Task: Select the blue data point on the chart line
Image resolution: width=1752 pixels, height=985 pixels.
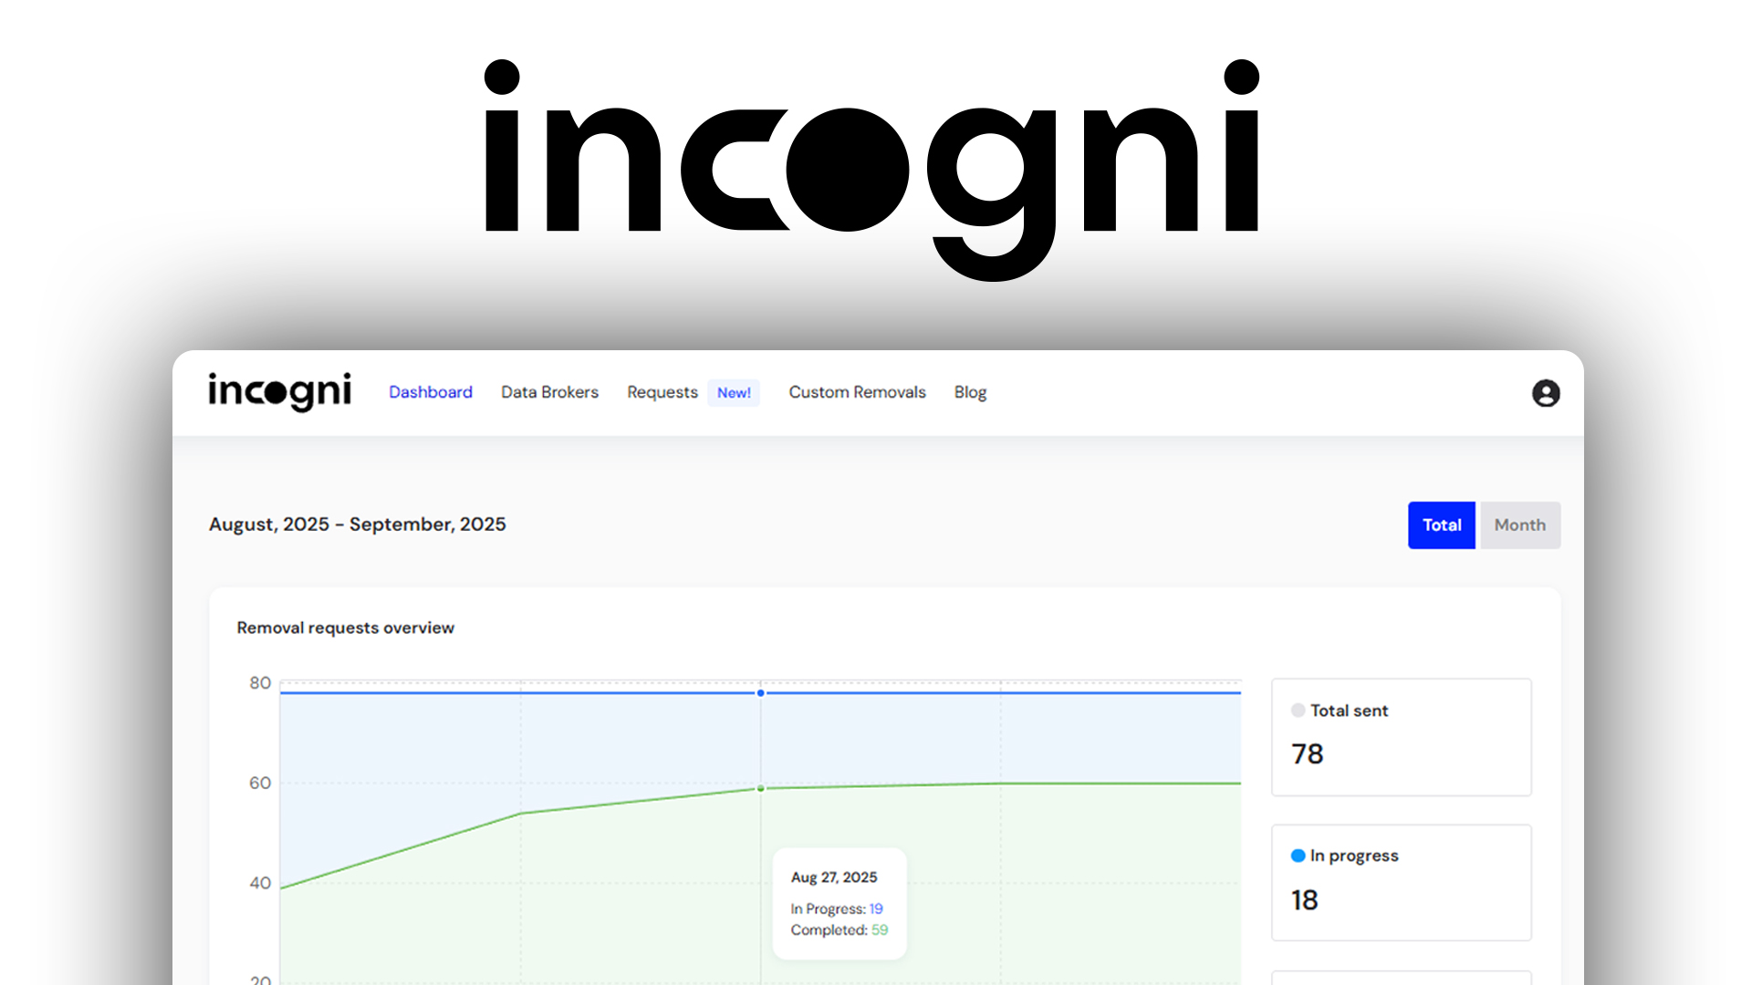Action: coord(760,693)
